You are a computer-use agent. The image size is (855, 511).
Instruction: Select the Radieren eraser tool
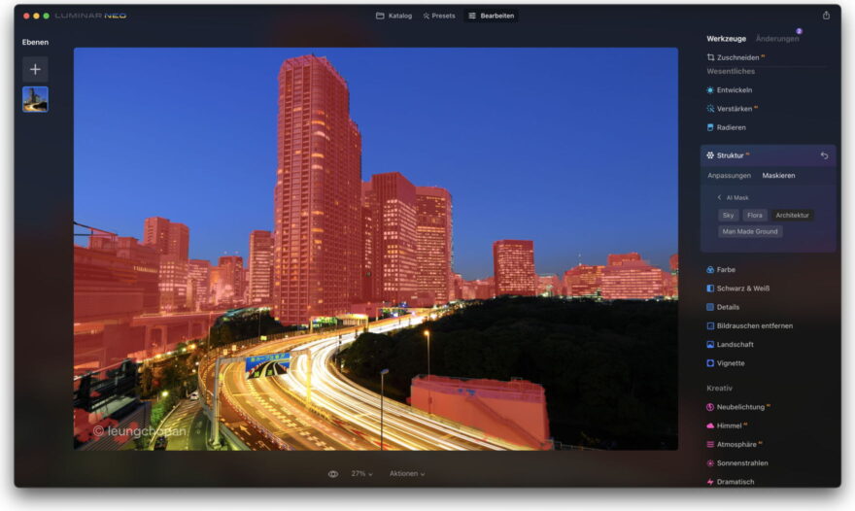(731, 127)
